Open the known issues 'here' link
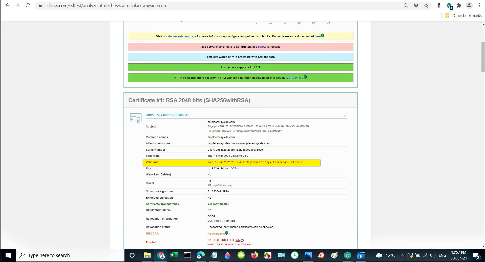The image size is (485, 262). click(x=318, y=36)
